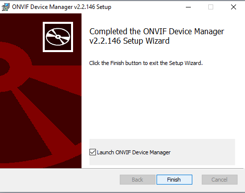Viewport: 245px width, 193px height.
Task: Click the Finish button to exit setup
Action: pos(174,180)
